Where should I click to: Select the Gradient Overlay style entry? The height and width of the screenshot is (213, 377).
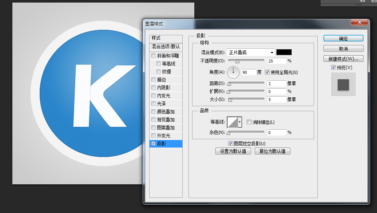pos(166,119)
